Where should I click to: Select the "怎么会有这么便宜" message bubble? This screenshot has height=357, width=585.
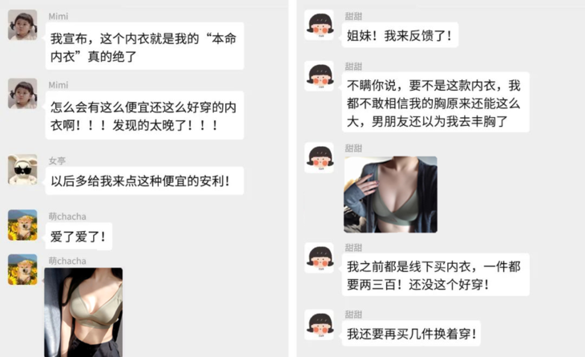[x=145, y=116]
